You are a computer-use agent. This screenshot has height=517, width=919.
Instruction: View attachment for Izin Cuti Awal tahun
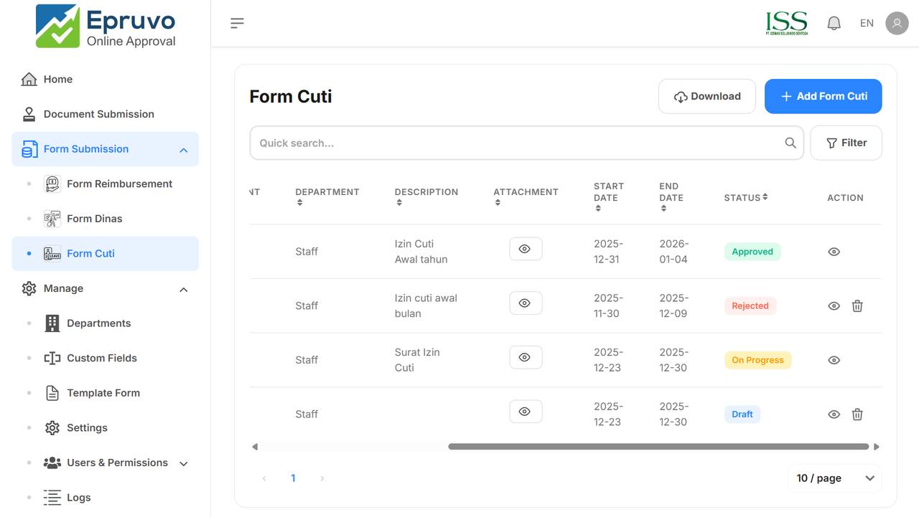click(526, 249)
